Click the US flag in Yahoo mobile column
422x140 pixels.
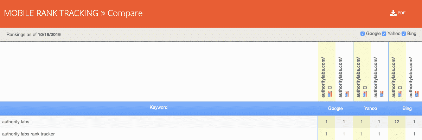365,93
